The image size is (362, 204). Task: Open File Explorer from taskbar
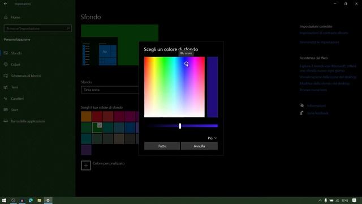click(39, 200)
